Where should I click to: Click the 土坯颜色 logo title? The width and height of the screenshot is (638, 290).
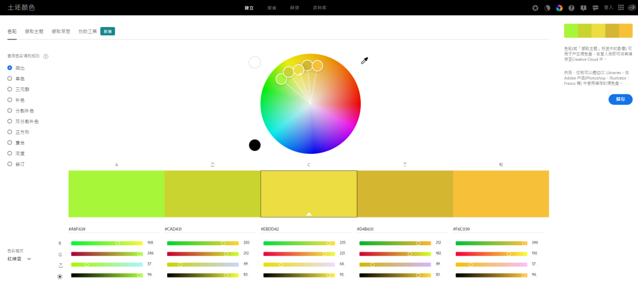click(21, 8)
